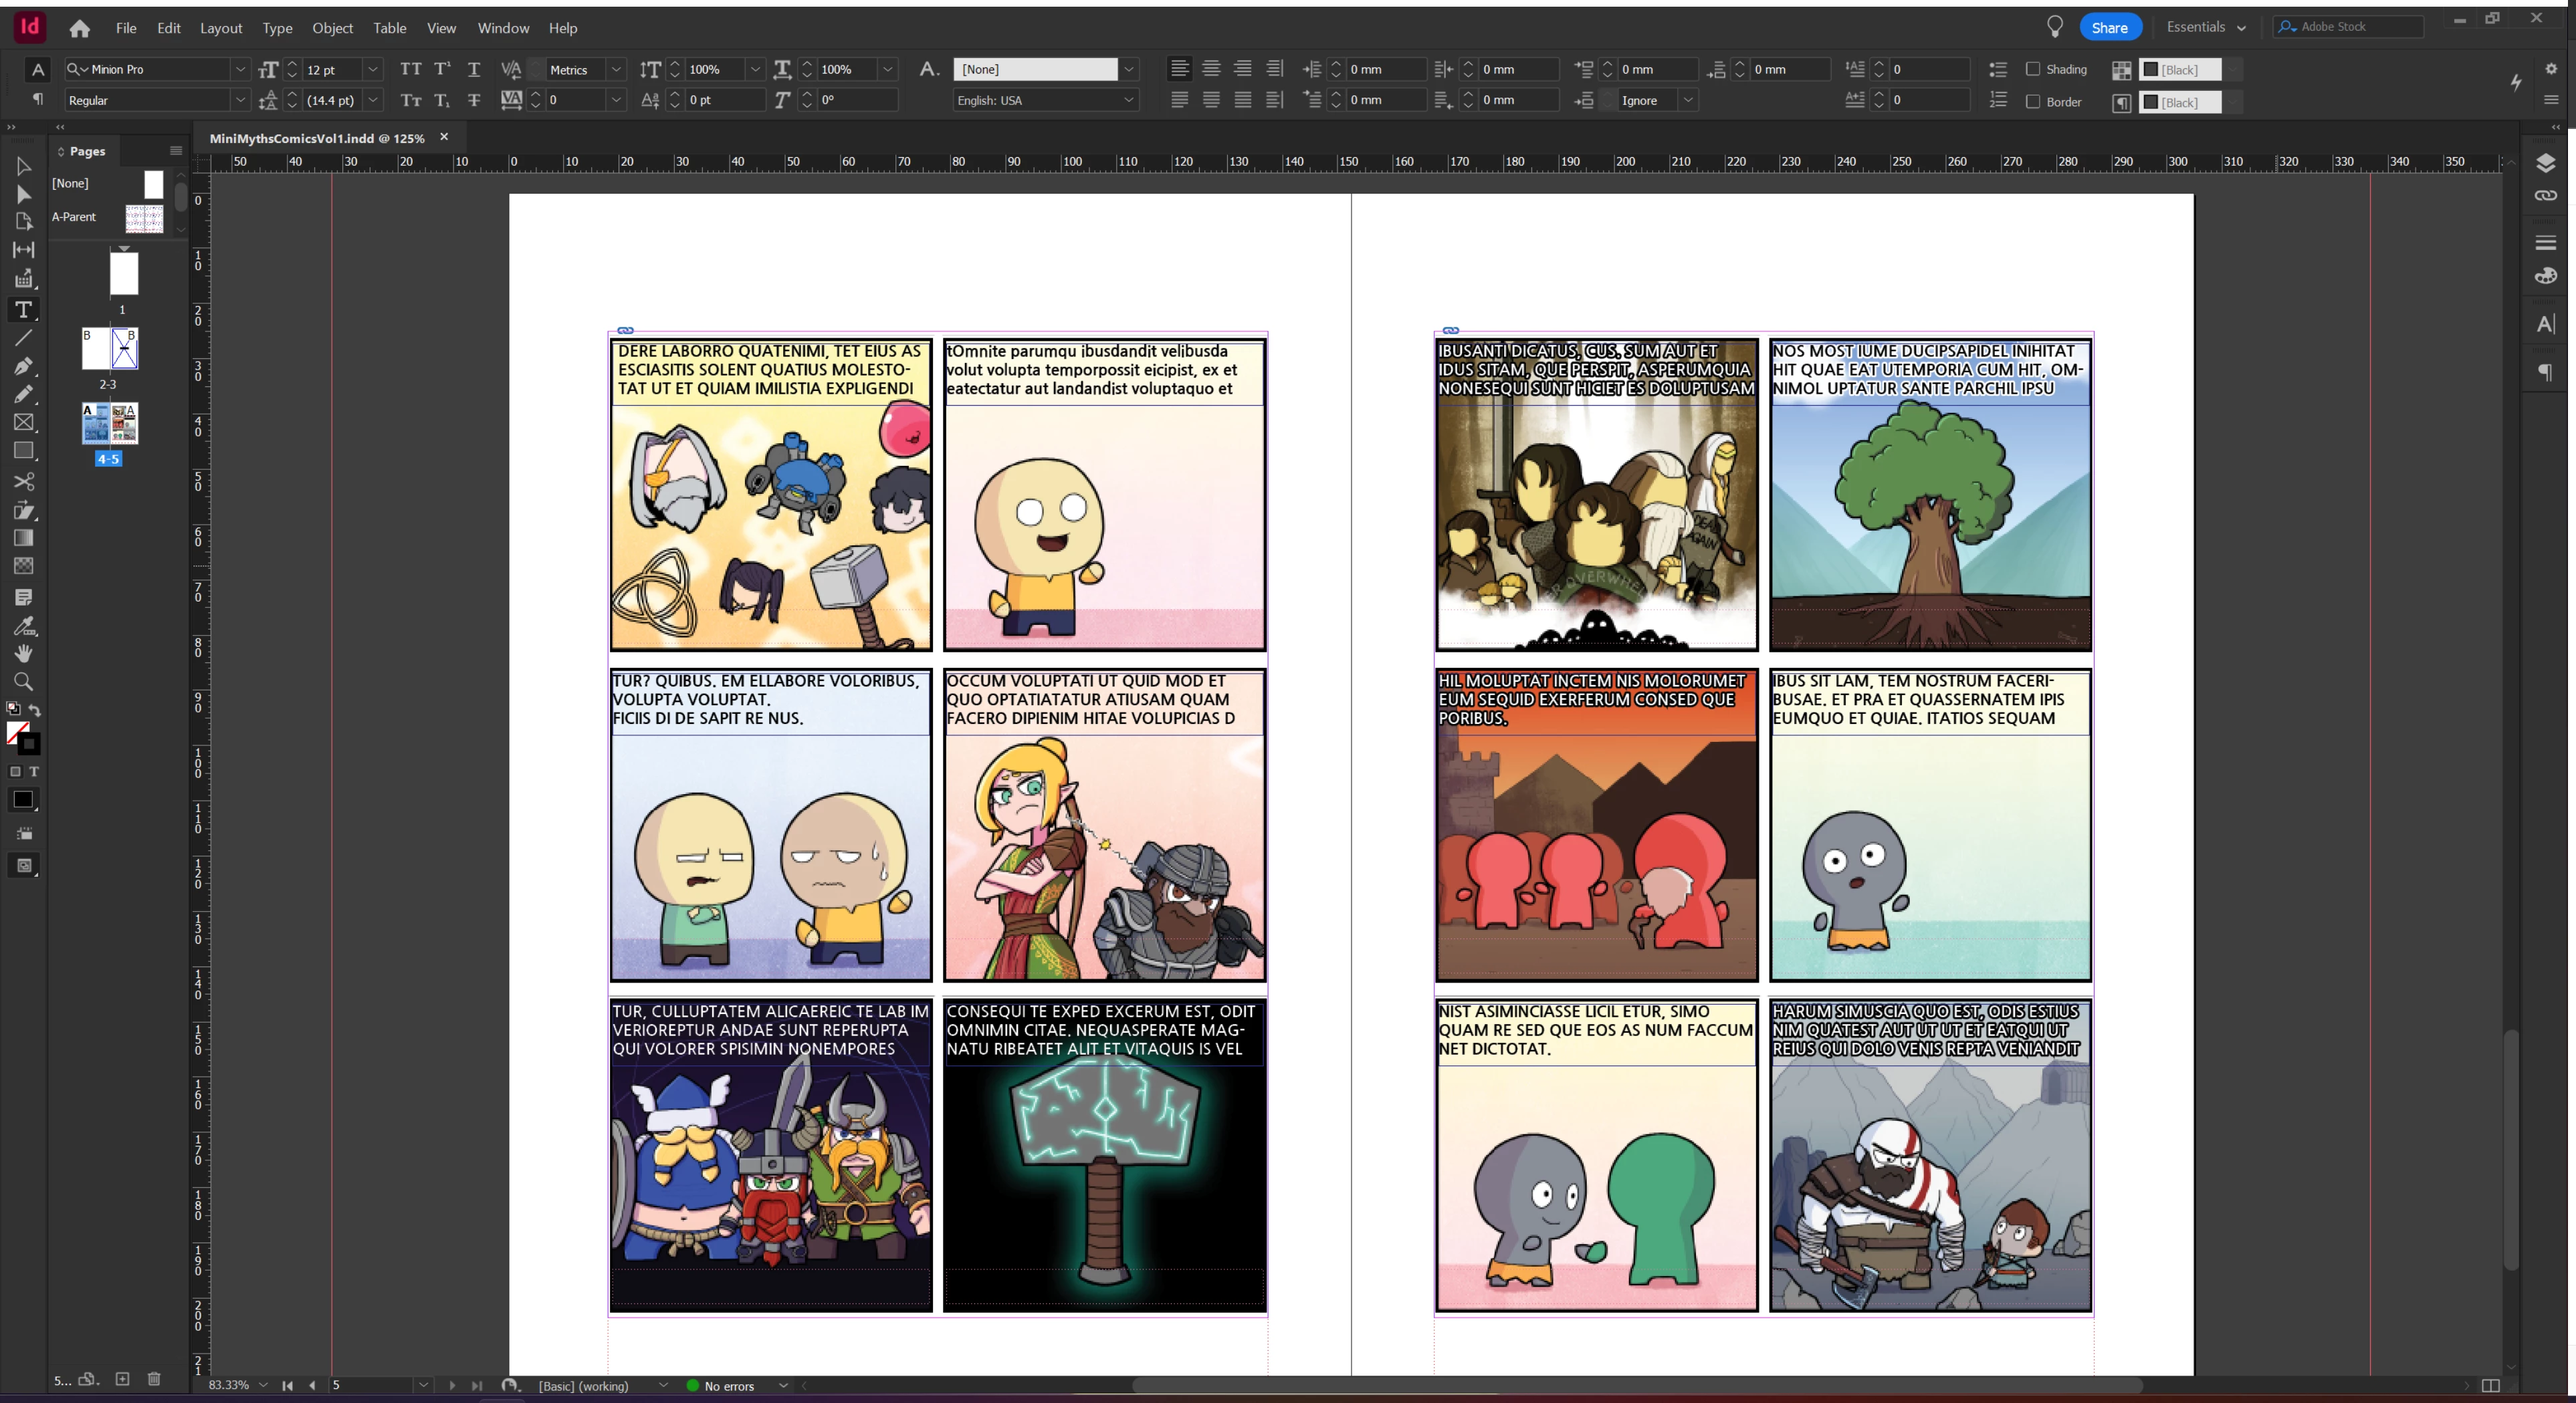Select the Hand tool
Viewport: 2576px width, 1403px height.
[x=23, y=654]
